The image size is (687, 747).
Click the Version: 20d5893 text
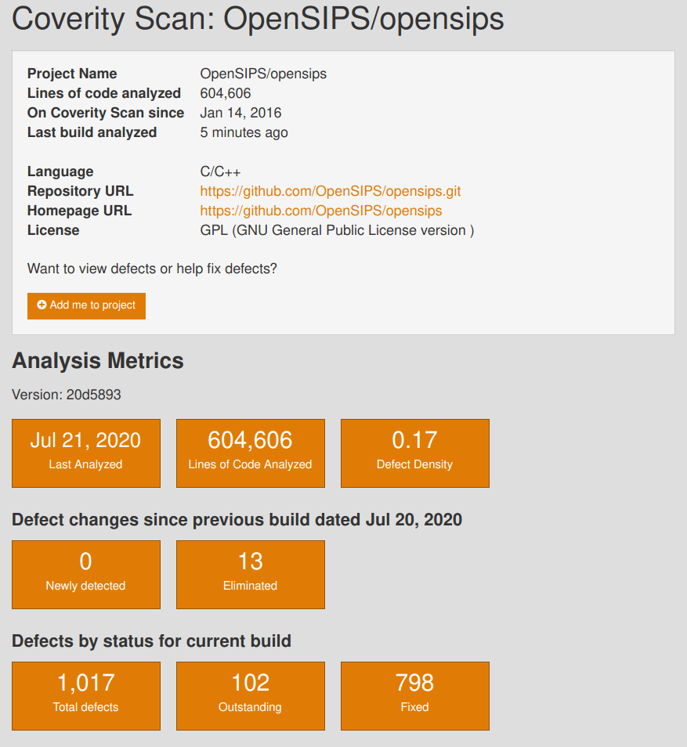pyautogui.click(x=67, y=395)
